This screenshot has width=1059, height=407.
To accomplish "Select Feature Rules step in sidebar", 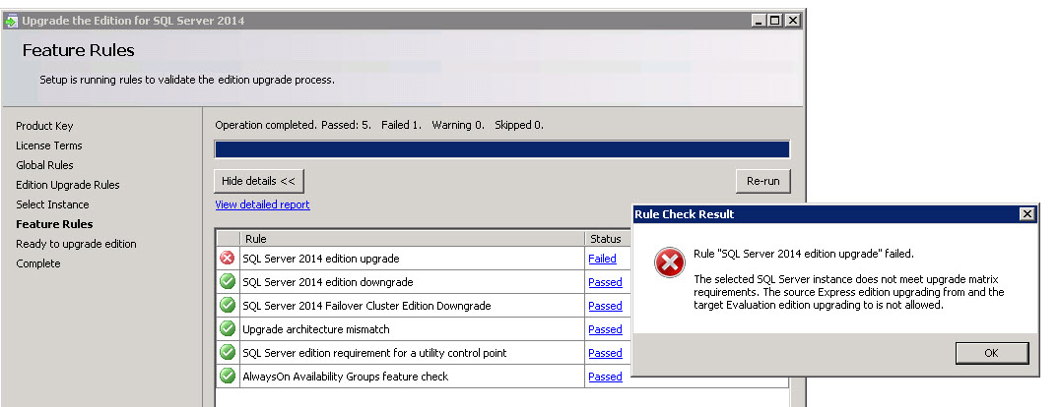I will point(54,224).
